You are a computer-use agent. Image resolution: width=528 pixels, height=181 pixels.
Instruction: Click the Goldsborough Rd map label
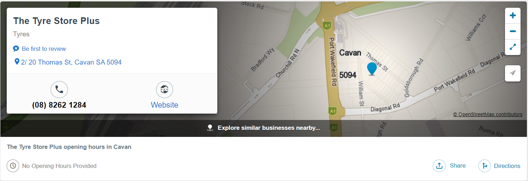[414, 78]
